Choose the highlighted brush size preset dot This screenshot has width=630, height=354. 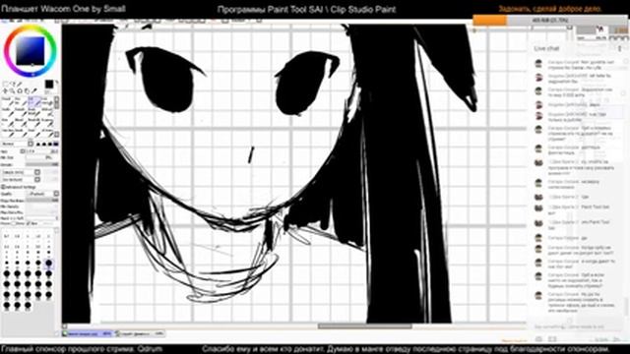click(x=48, y=263)
